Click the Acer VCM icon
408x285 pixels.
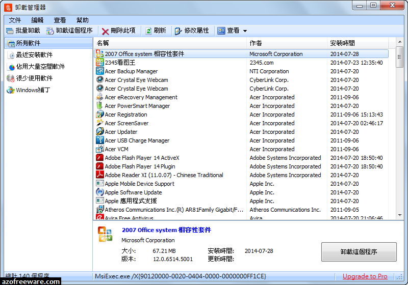click(99, 149)
